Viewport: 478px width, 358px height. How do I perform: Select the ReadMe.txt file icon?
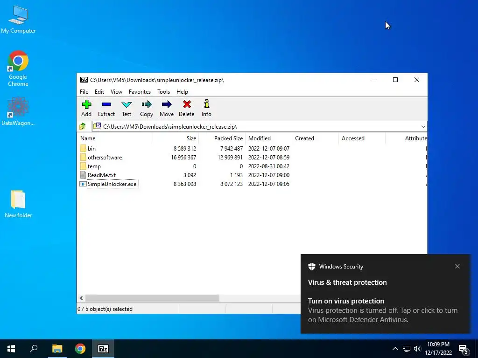tap(83, 175)
